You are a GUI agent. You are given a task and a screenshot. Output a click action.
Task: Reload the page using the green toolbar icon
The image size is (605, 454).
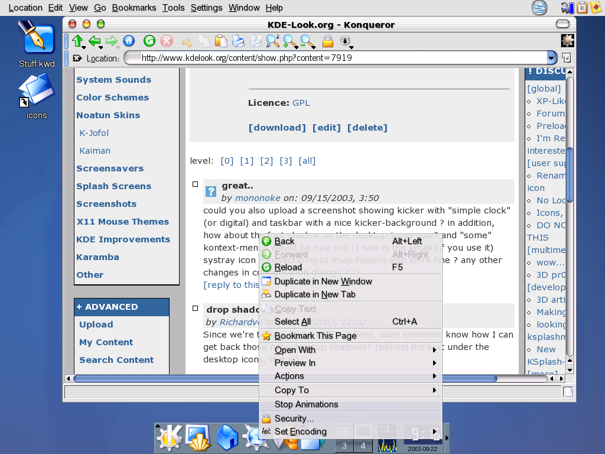[149, 41]
